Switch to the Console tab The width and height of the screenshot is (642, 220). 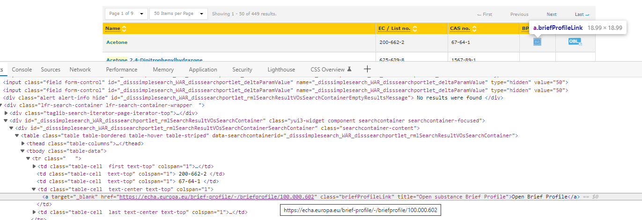tap(22, 70)
